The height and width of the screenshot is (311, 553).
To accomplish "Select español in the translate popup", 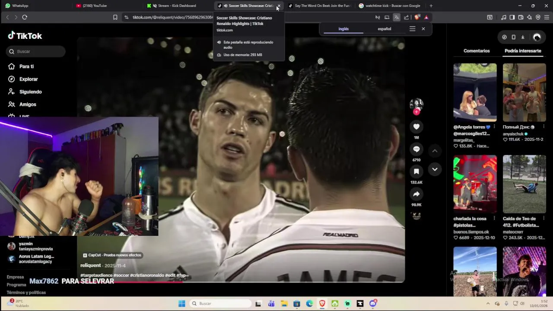I will [385, 29].
